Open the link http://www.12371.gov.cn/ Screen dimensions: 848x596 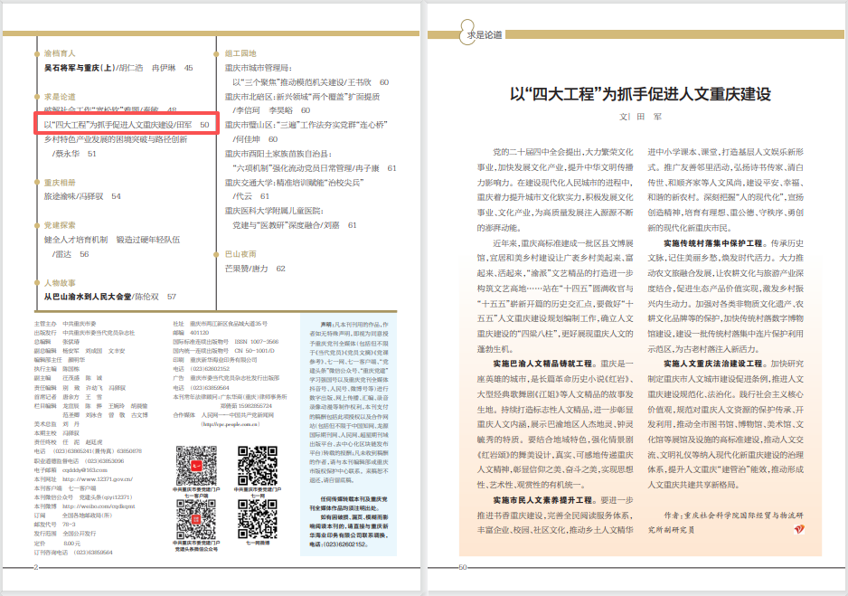(97, 479)
